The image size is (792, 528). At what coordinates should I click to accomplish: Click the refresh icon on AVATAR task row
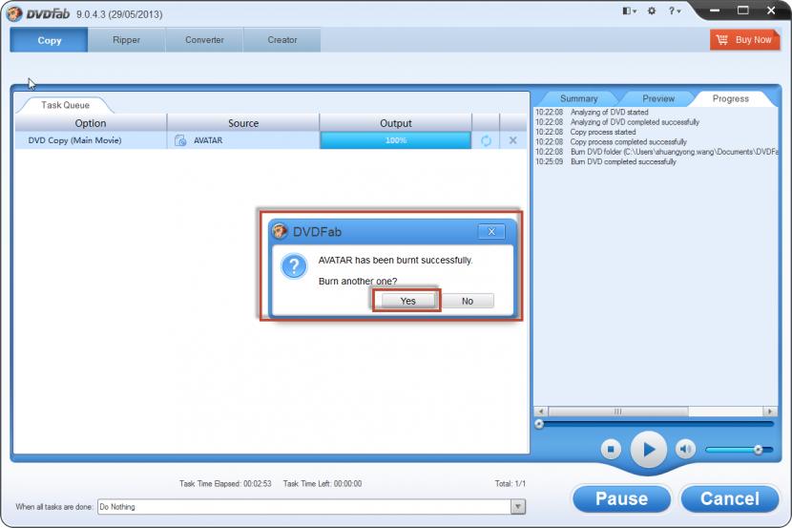pos(486,140)
